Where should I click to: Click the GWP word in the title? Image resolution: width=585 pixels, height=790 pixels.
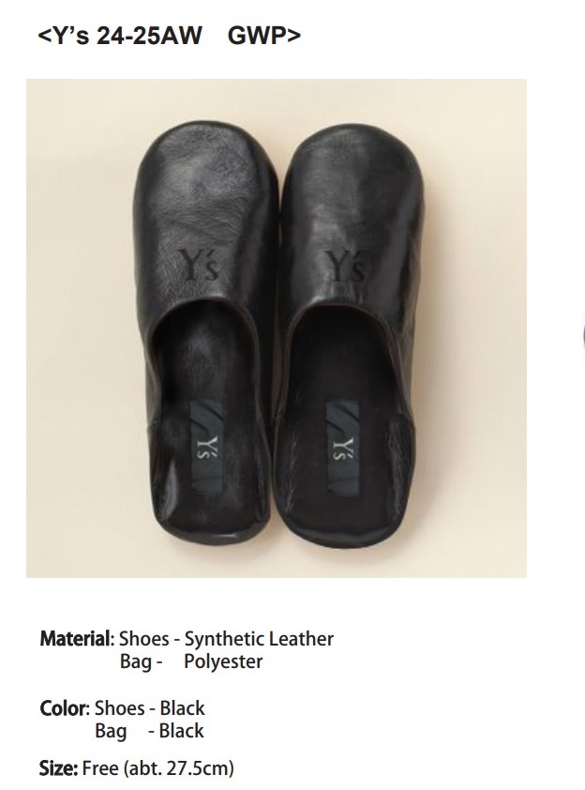264,36
